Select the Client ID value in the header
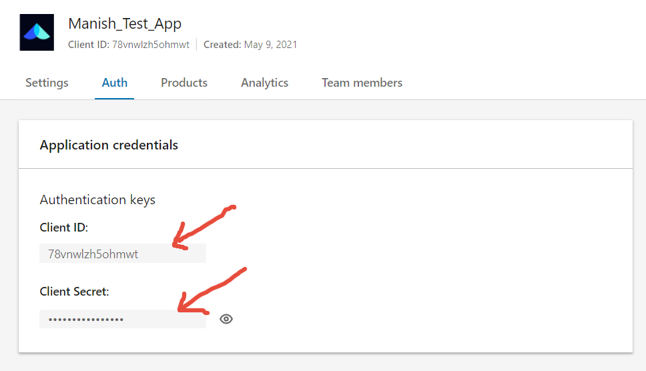Image resolution: width=646 pixels, height=371 pixels. point(151,45)
